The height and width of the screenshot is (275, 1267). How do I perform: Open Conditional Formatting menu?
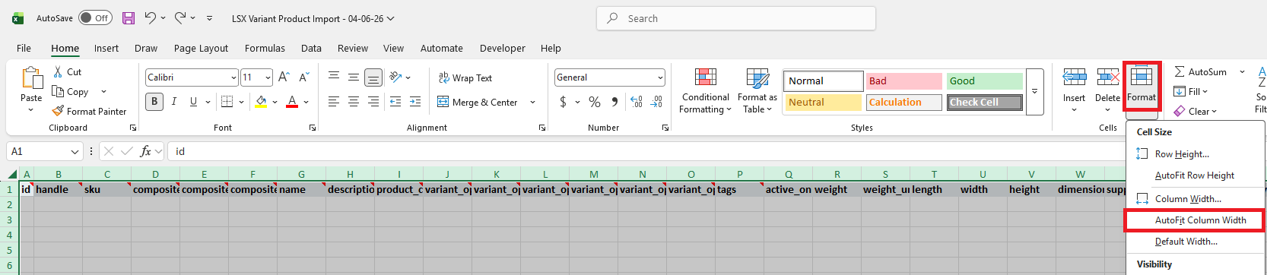pyautogui.click(x=705, y=91)
